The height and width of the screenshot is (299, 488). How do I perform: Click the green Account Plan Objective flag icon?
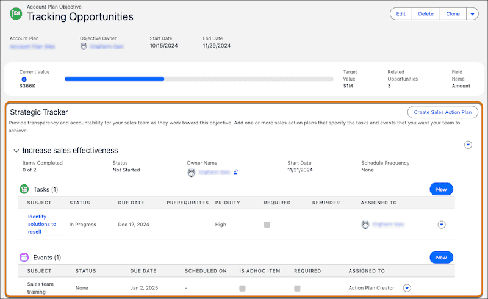(16, 13)
